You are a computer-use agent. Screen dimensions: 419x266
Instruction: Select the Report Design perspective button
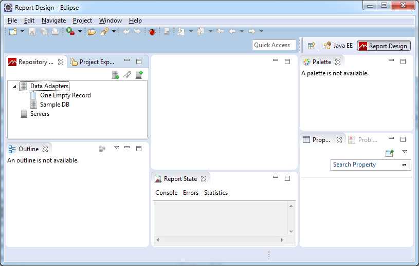click(384, 46)
